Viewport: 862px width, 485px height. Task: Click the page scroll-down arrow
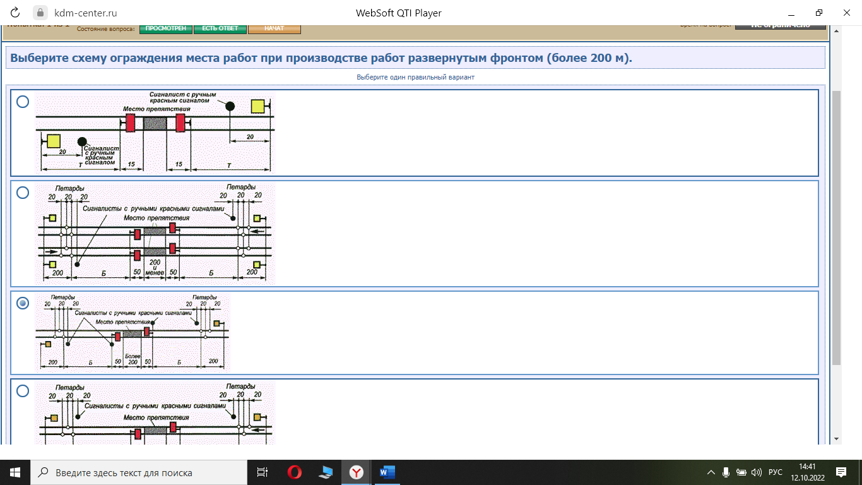836,439
